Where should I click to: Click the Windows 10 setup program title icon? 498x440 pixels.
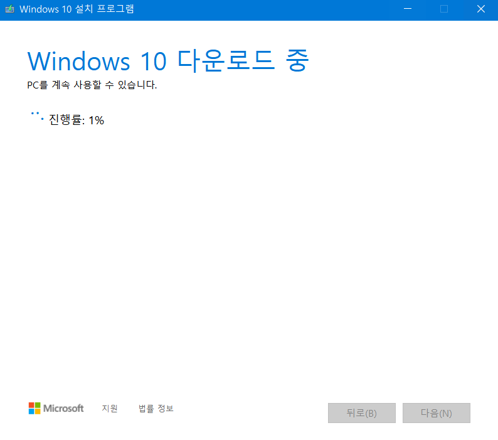click(10, 9)
